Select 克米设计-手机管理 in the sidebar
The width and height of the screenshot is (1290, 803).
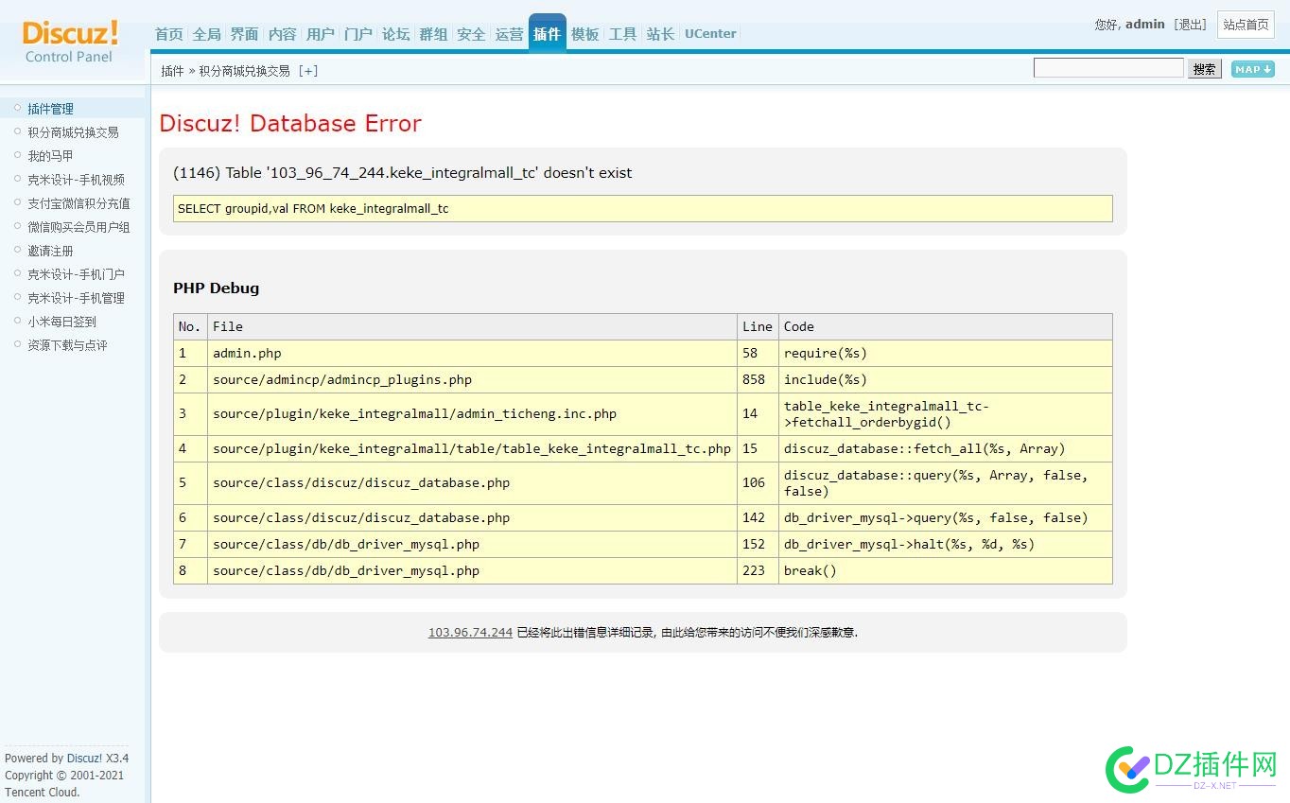(x=76, y=298)
